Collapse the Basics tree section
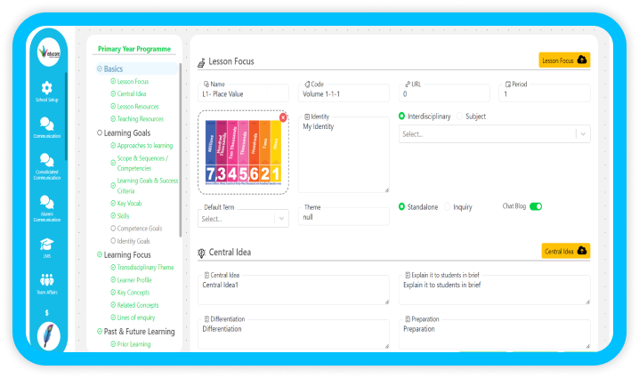This screenshot has height=378, width=639. (99, 68)
